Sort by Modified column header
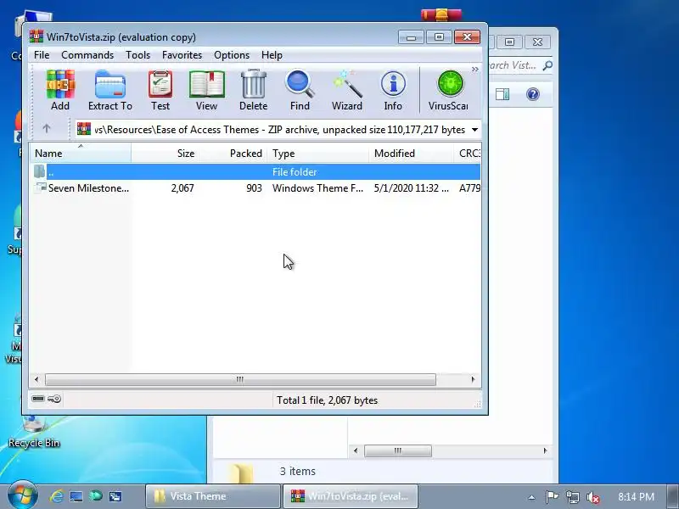This screenshot has width=679, height=509. click(412, 154)
